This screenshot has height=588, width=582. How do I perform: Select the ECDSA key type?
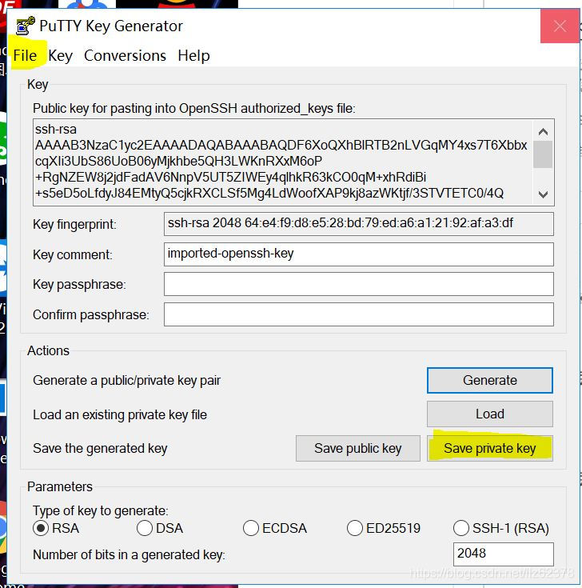[x=275, y=528]
